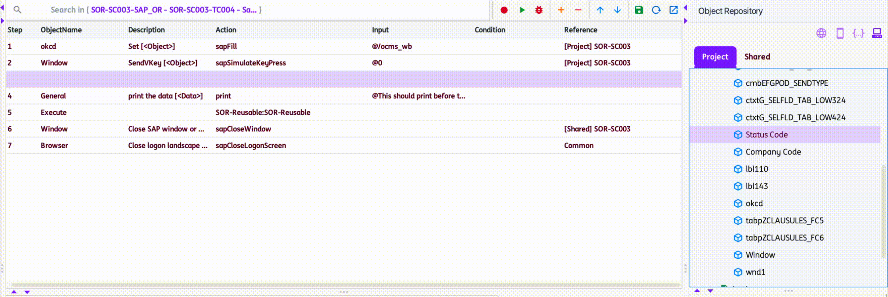Click [Shared] SOR-SC003 reference cell
Image resolution: width=888 pixels, height=297 pixels.
pyautogui.click(x=597, y=129)
